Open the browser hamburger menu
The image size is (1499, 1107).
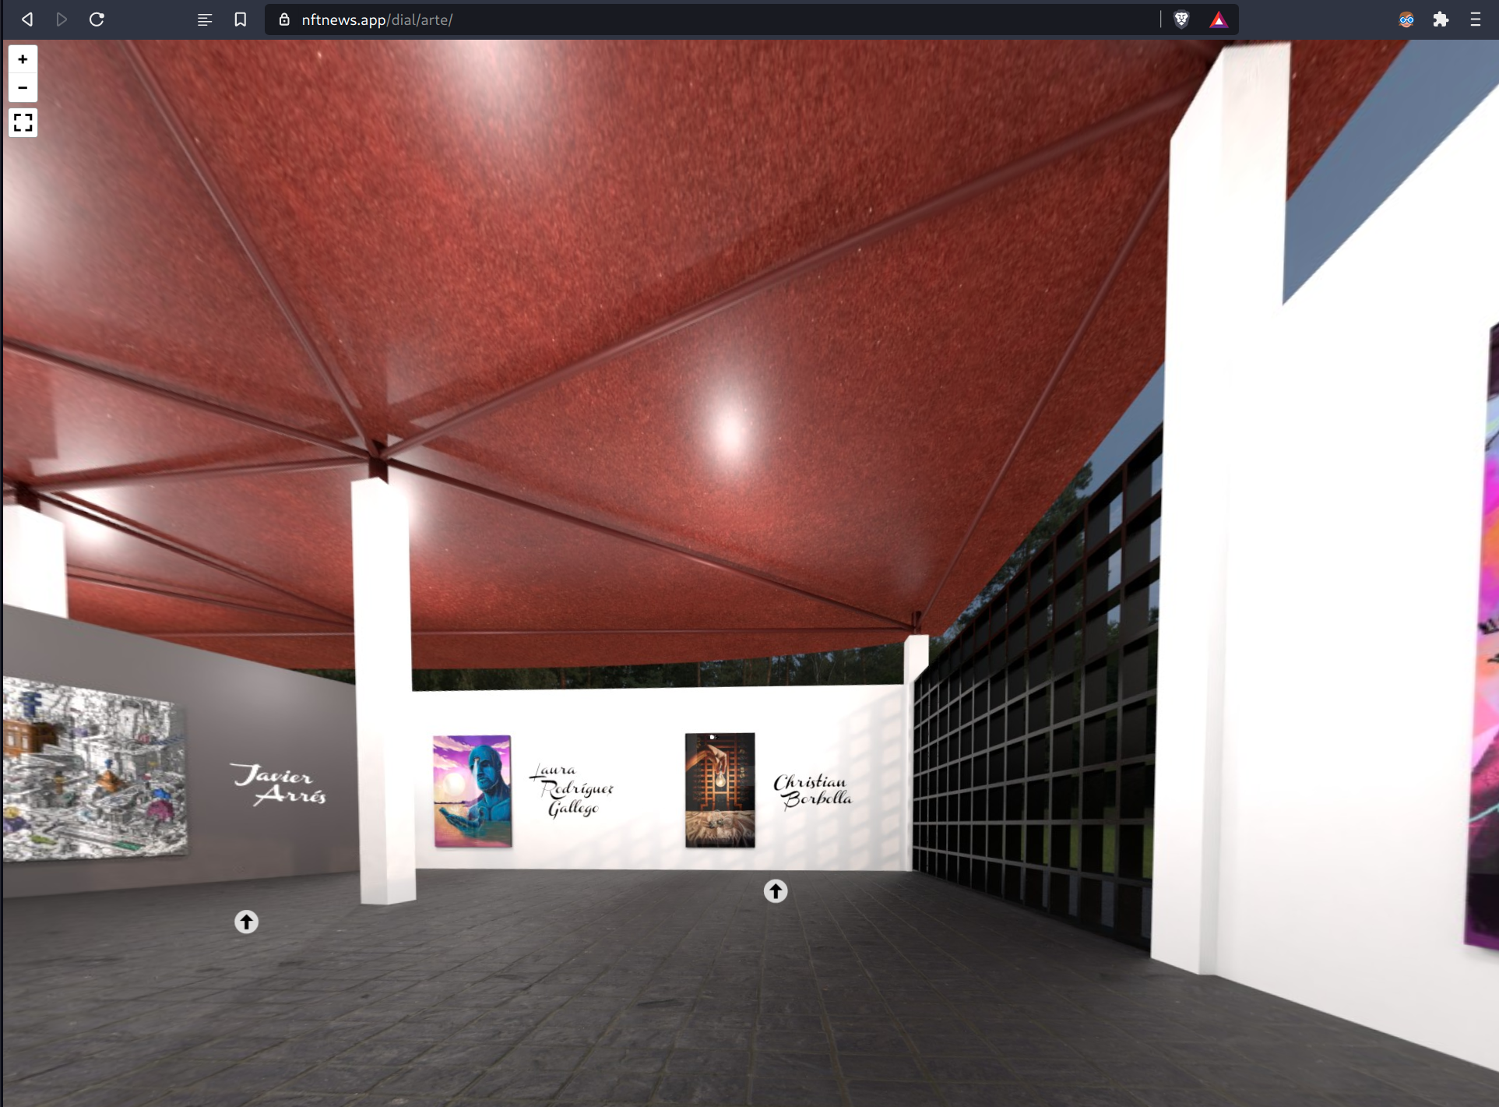click(x=1475, y=19)
